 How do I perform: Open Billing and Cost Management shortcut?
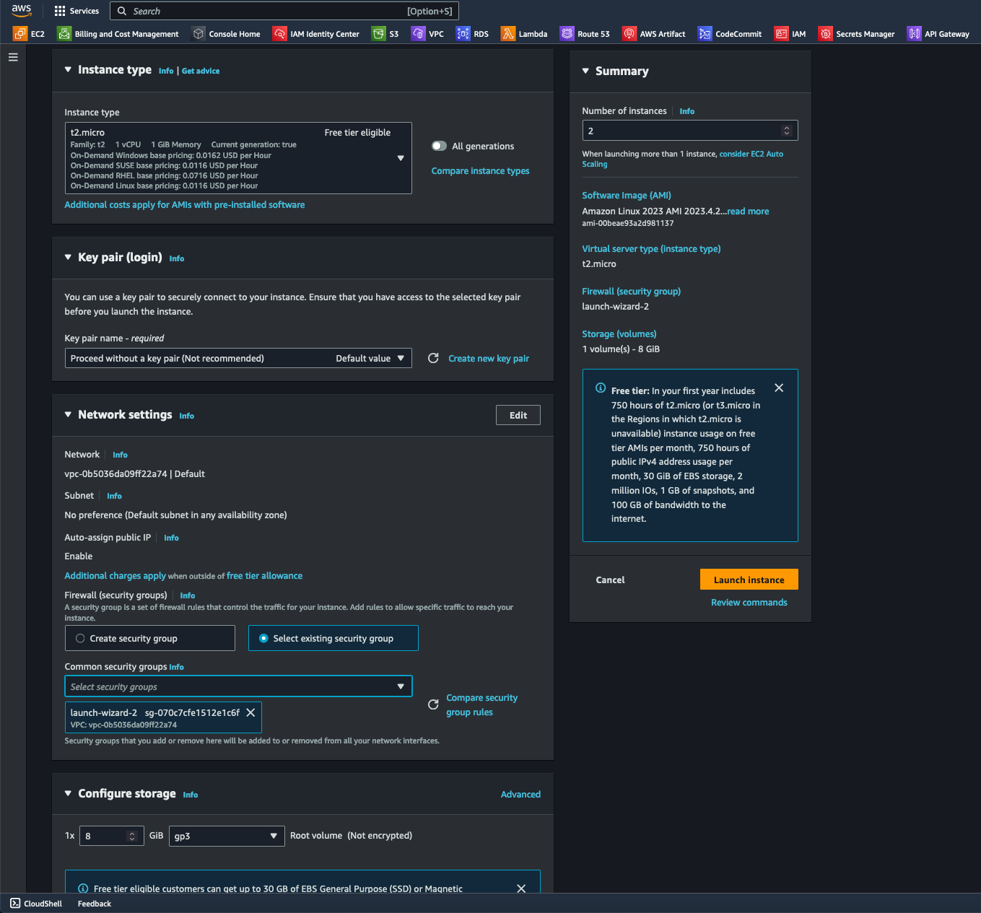coord(118,34)
